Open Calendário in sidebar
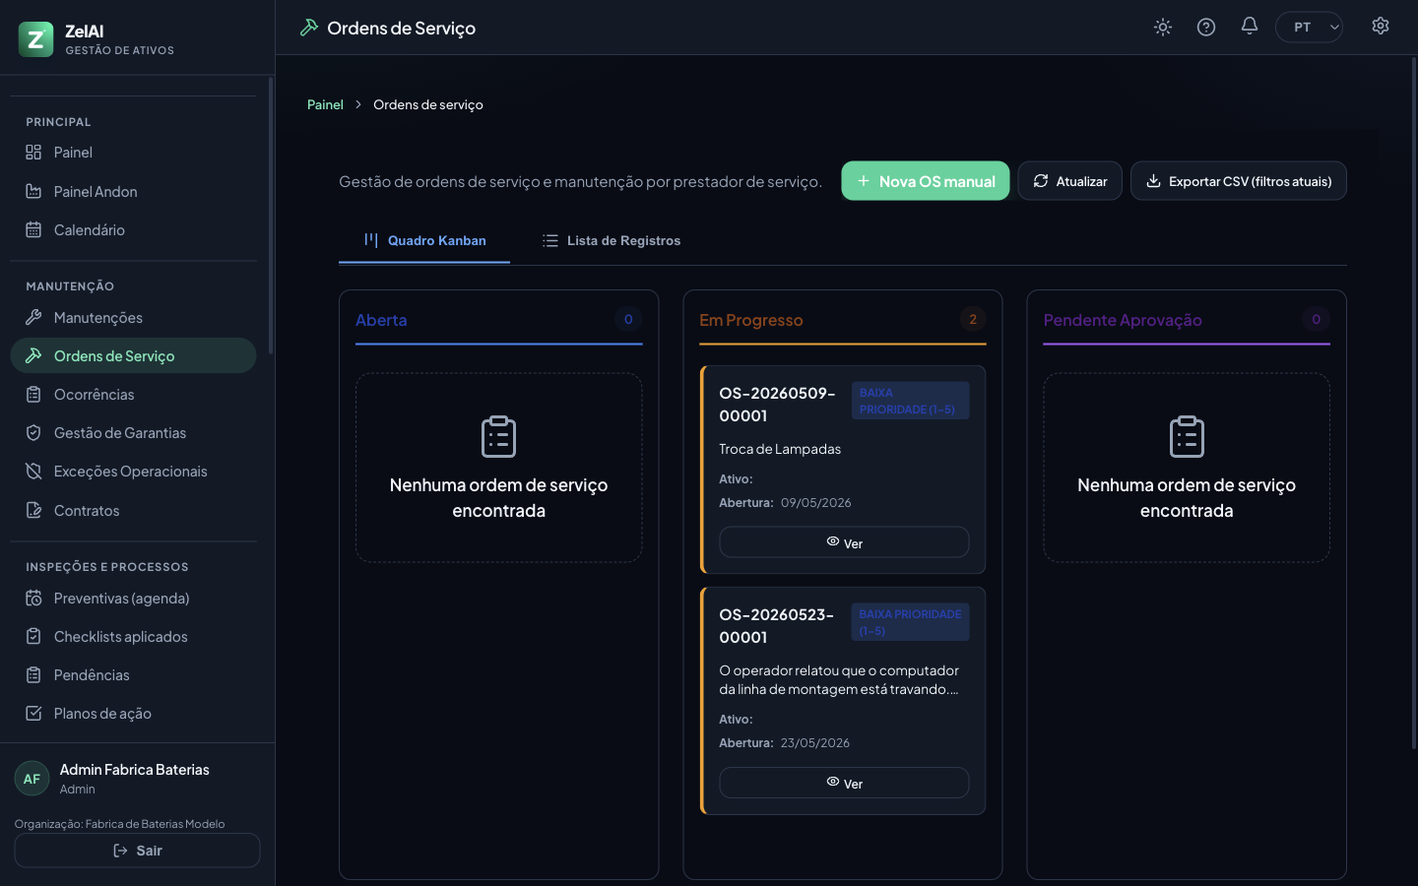This screenshot has height=886, width=1418. pos(133,230)
